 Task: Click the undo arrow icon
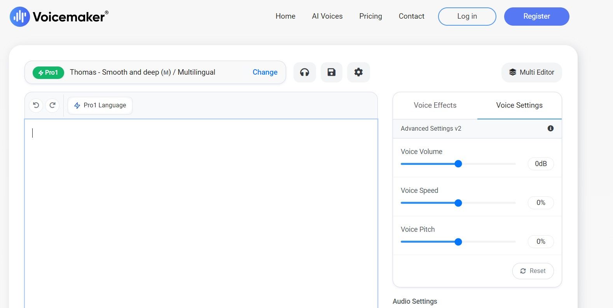(36, 105)
